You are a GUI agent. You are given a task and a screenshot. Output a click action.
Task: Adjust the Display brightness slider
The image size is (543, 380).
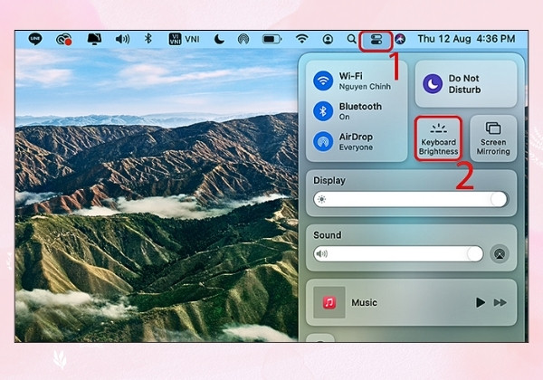pos(411,199)
